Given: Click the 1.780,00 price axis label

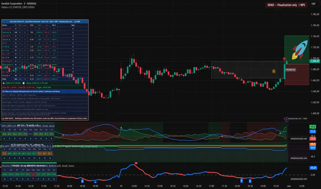Looking at the screenshot, I should tap(315, 14).
